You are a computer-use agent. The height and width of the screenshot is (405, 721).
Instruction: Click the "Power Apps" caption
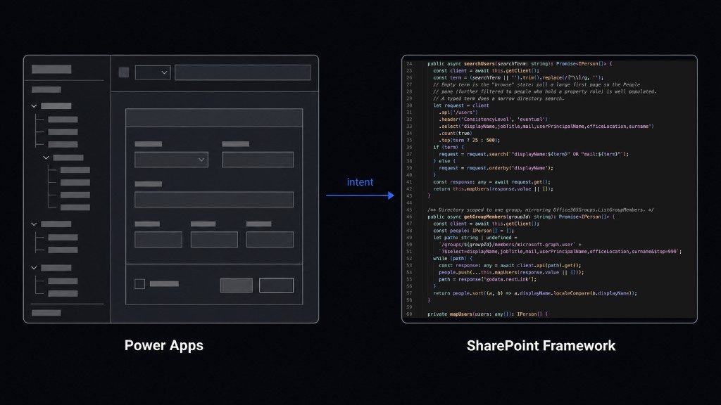(x=163, y=346)
